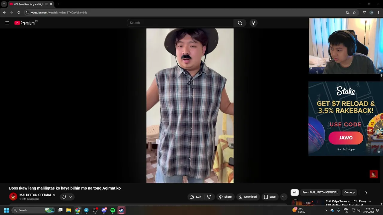
Task: Go back in the browser
Action: pyautogui.click(x=4, y=13)
